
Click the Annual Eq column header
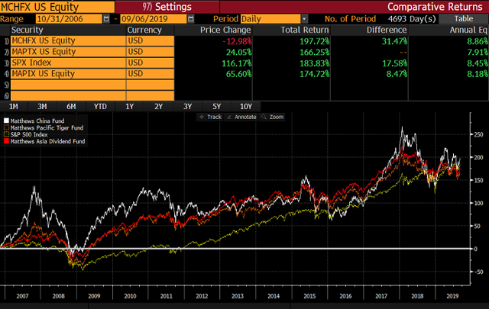[468, 30]
